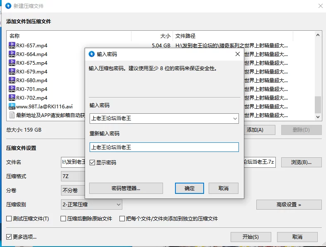Click the RKI-680.mp4 file icon
This screenshot has width=326, height=247.
point(12,80)
